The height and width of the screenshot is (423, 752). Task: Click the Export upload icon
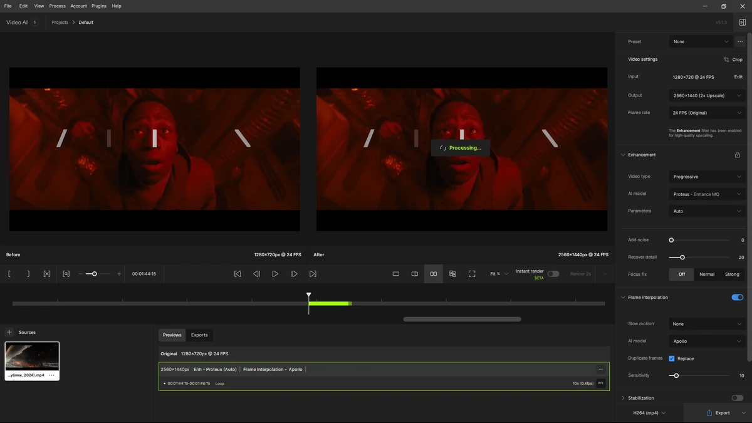pyautogui.click(x=709, y=413)
